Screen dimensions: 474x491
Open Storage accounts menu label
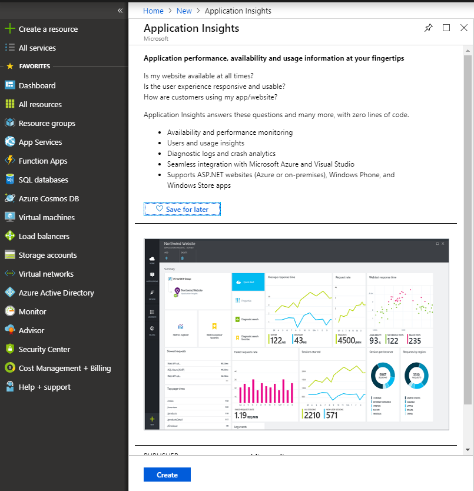tap(48, 255)
